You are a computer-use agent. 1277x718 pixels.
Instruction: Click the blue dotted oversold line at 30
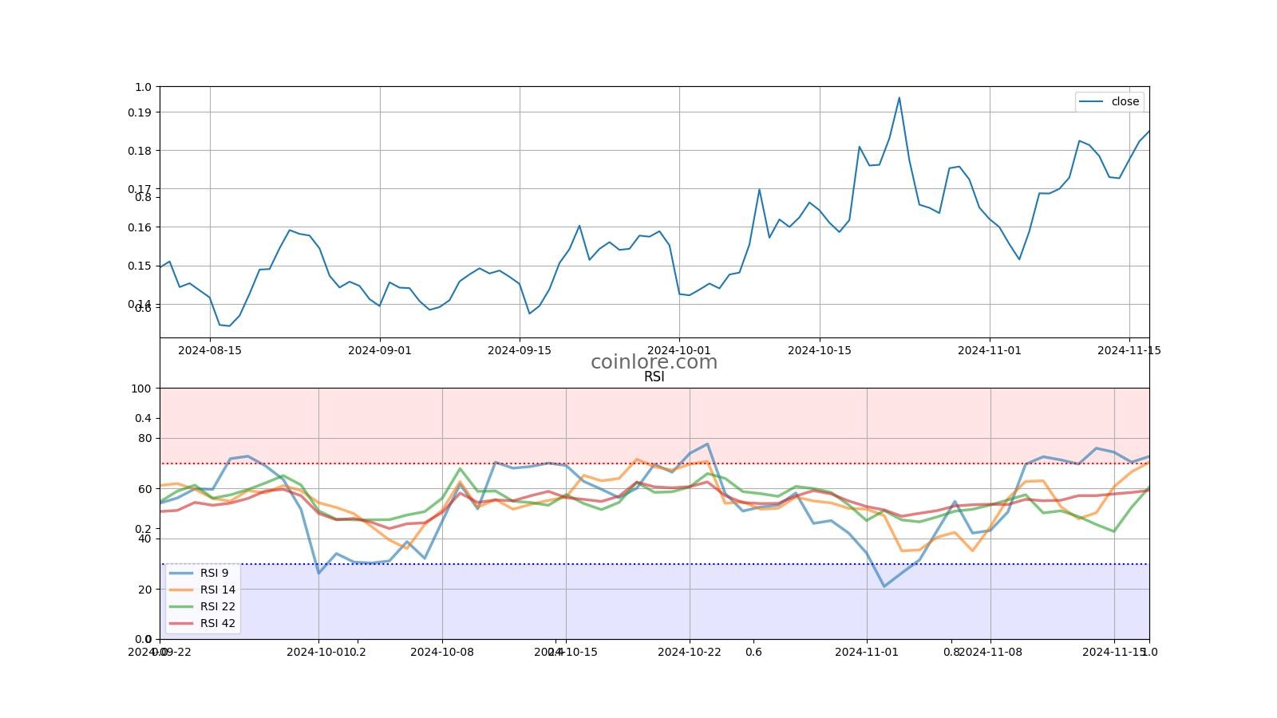click(654, 564)
